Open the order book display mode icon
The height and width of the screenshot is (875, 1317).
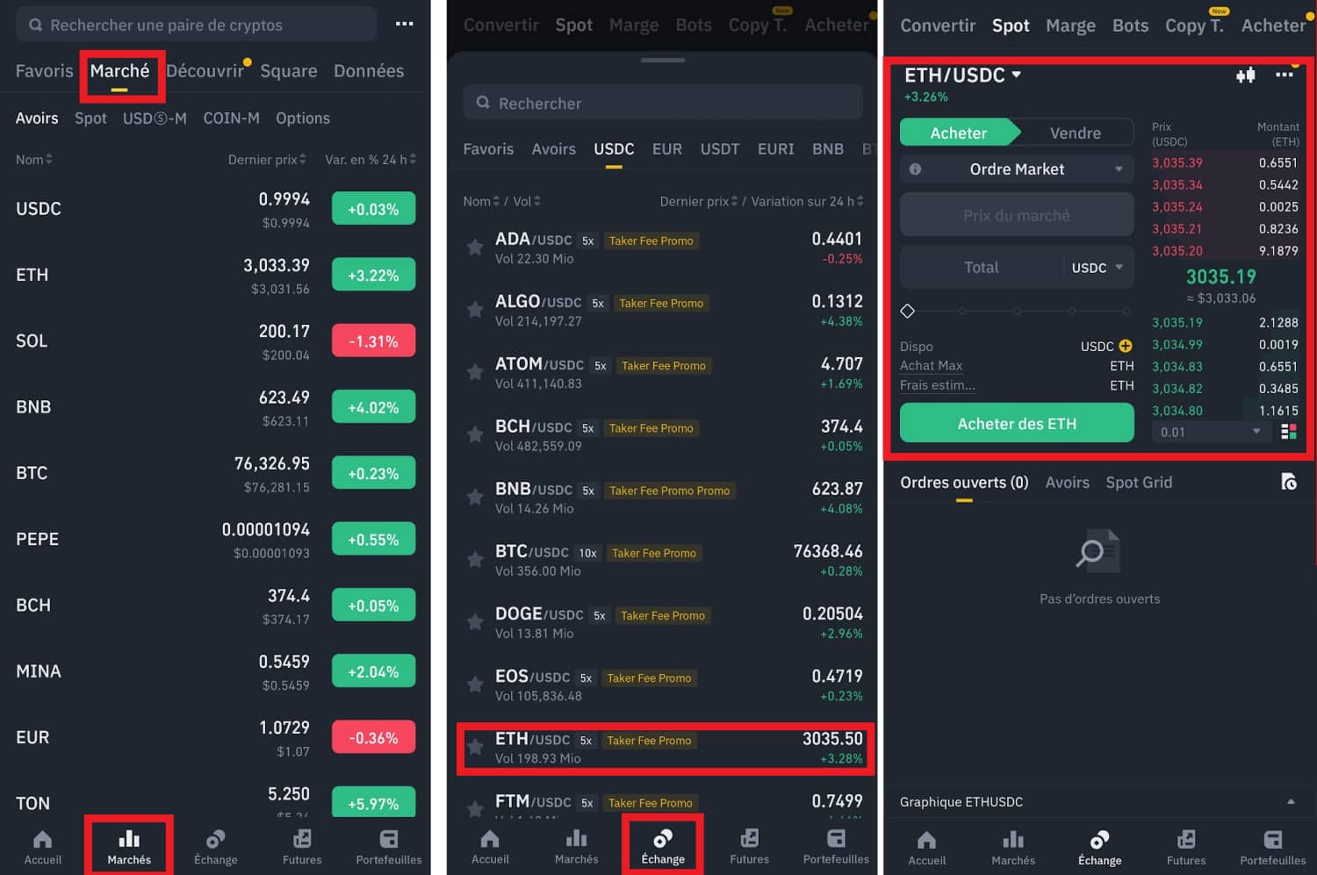pyautogui.click(x=1291, y=431)
